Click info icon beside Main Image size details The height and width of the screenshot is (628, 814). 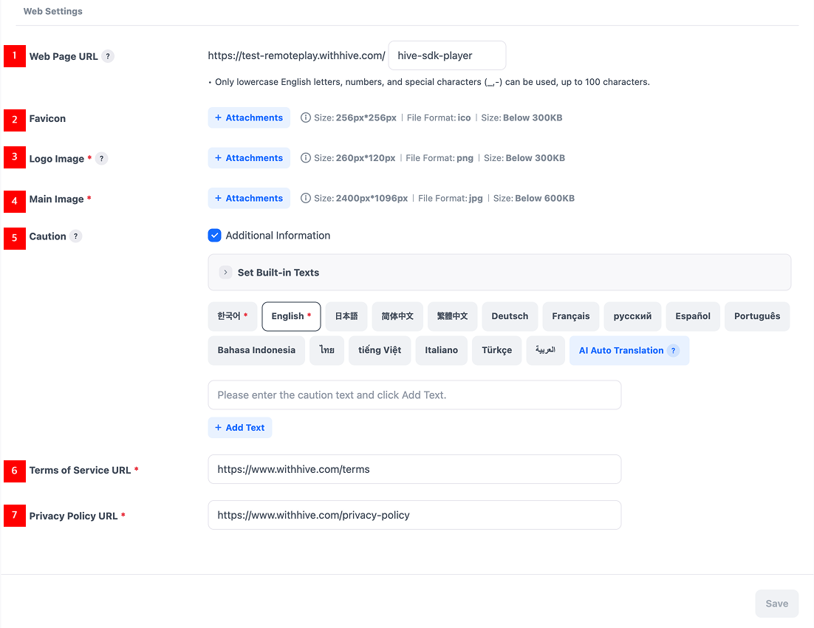[x=306, y=198]
